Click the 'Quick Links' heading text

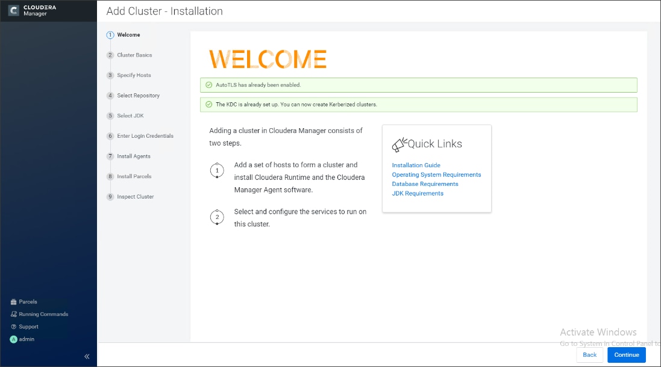tap(434, 144)
